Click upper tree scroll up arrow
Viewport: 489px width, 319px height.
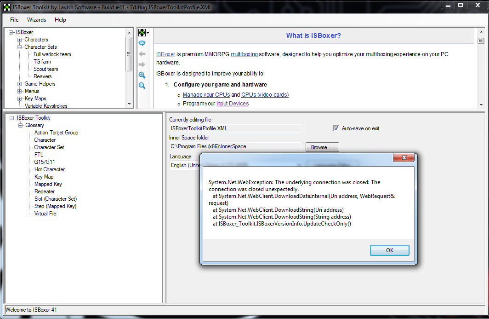(x=129, y=32)
